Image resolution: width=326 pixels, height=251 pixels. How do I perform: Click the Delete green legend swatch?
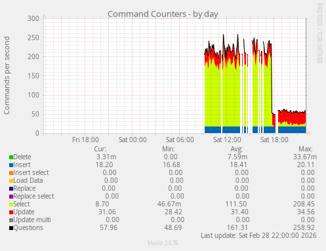coord(11,157)
